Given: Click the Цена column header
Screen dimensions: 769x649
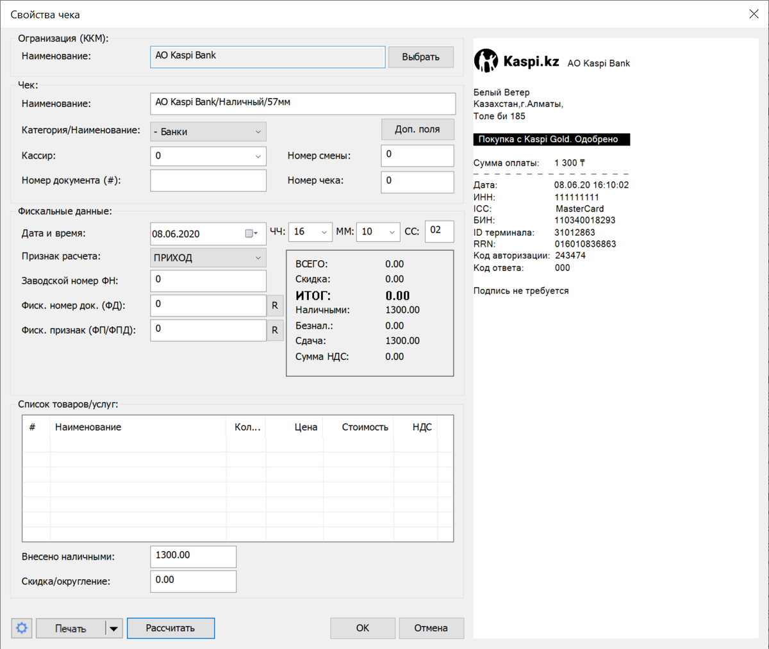Looking at the screenshot, I should [295, 427].
